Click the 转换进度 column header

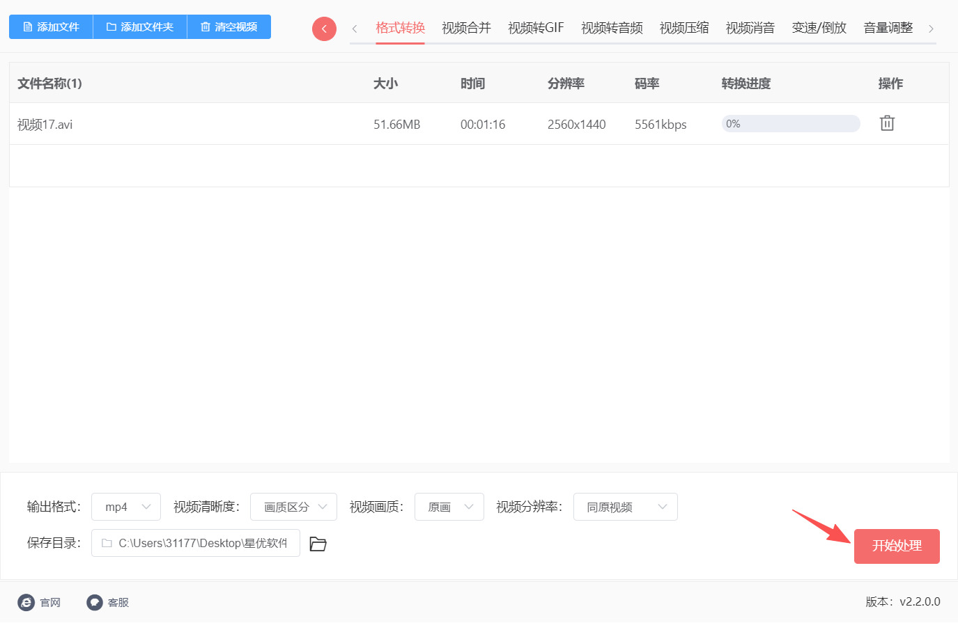746,84
